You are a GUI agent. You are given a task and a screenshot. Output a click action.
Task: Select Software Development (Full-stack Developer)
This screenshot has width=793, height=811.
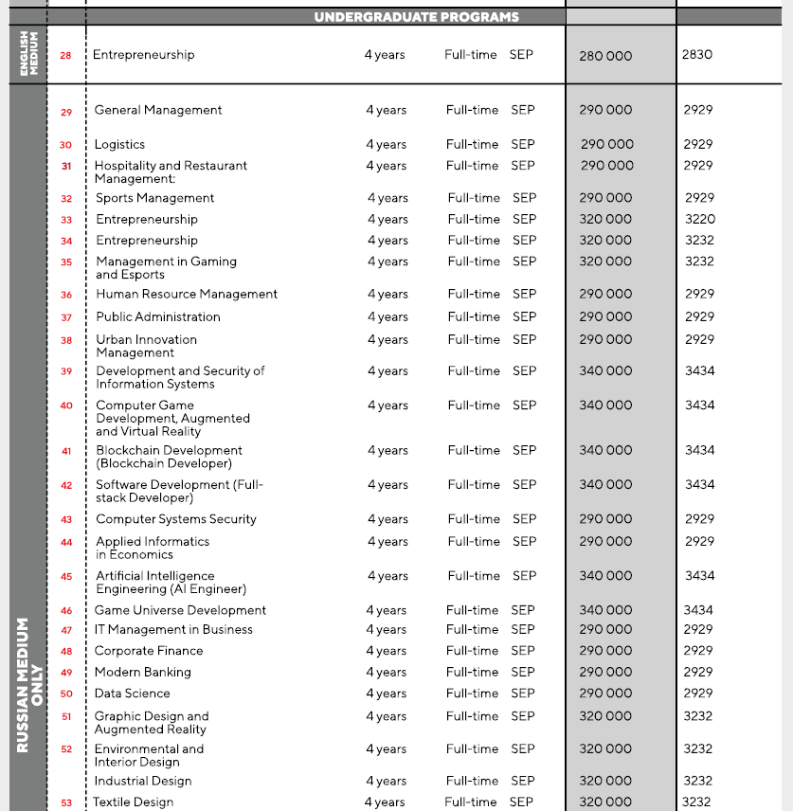pos(179,492)
